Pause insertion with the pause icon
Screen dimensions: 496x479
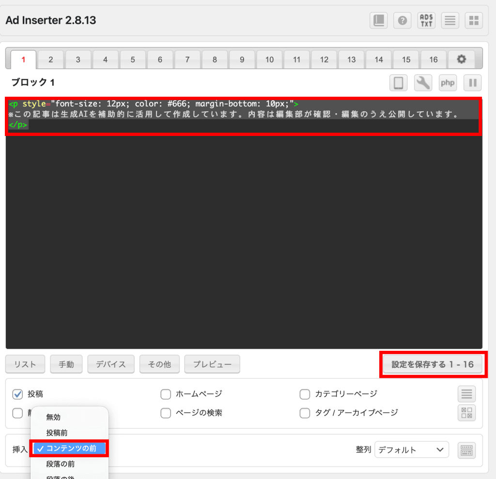click(x=472, y=83)
